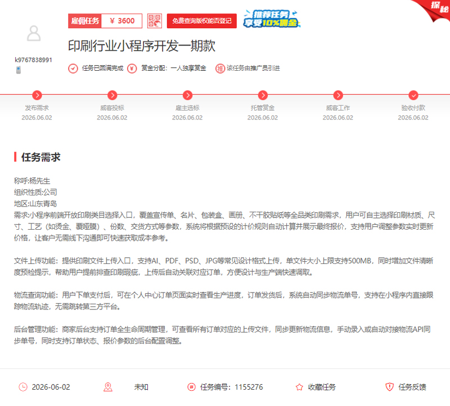Image resolution: width=450 pixels, height=406 pixels.
Task: Click the 推荐任务享受10%佣金 banner
Action: tap(272, 19)
